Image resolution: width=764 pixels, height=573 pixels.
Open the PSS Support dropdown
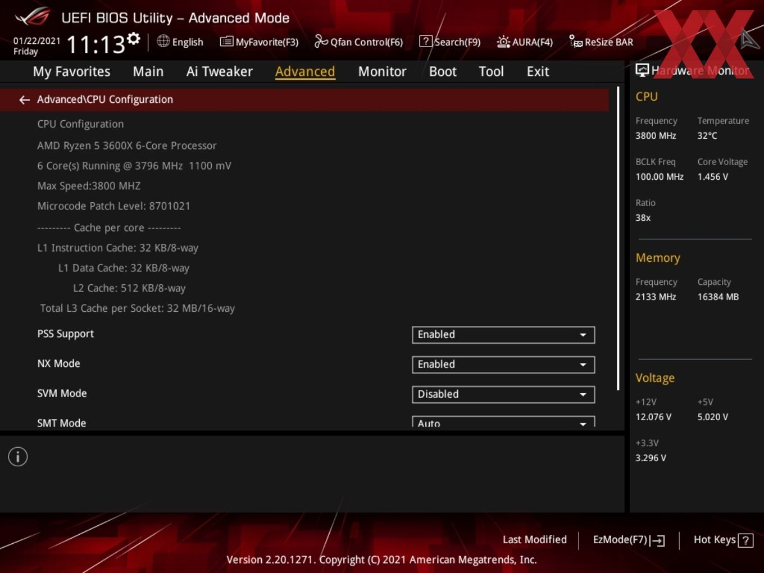click(x=503, y=335)
